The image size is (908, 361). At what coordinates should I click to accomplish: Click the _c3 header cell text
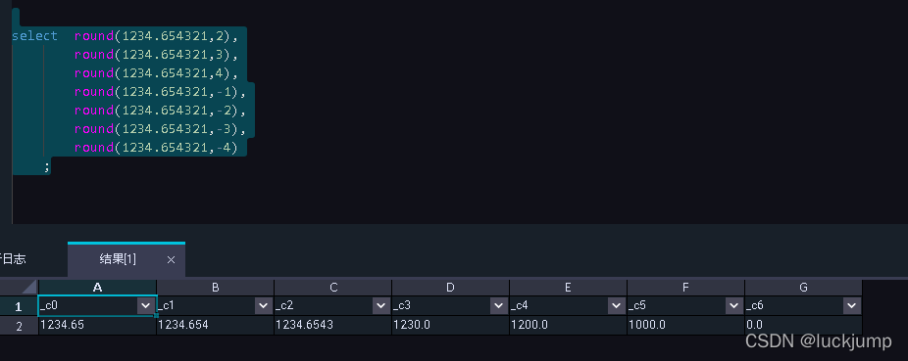[402, 305]
